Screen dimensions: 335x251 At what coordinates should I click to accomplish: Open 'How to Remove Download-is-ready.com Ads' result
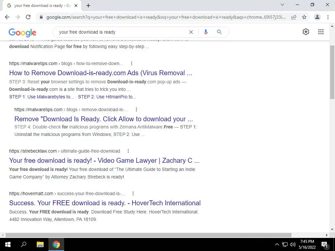point(101,73)
